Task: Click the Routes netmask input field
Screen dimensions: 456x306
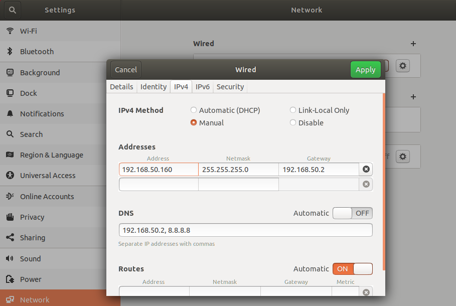Action: point(225,291)
